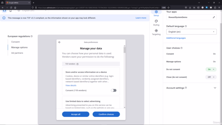Expand the Account settings section

click(215, 88)
